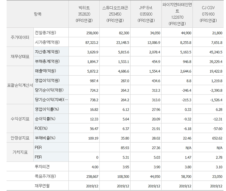The image size is (226, 191).
Task: Click net margin value -9.32
Action: click(x=187, y=119)
